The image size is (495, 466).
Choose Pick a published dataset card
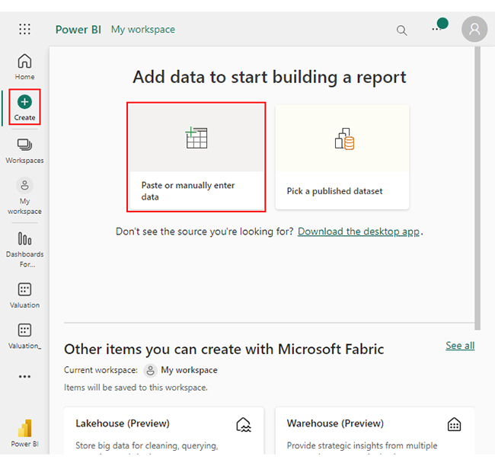pyautogui.click(x=342, y=157)
